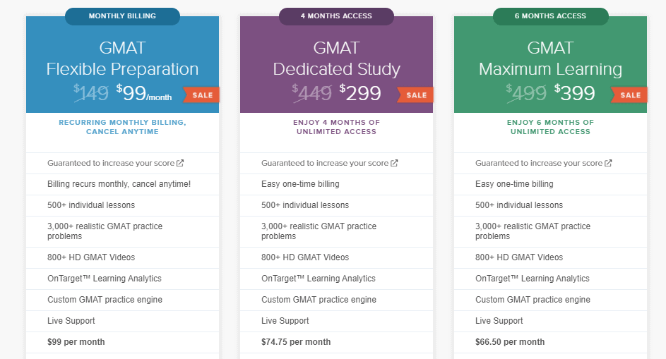This screenshot has height=359, width=666.
Task: Click the GMAT Dedicated Study heading
Action: 336,59
